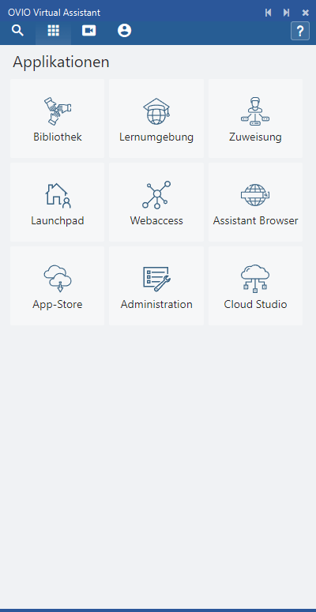Open the Zuweisung assignment icon

255,111
